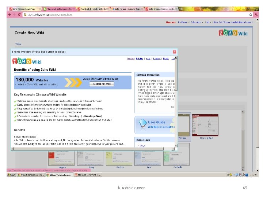Switch to Zoho Forums Customer Support tab
This screenshot has height=197, width=263.
coord(127,9)
